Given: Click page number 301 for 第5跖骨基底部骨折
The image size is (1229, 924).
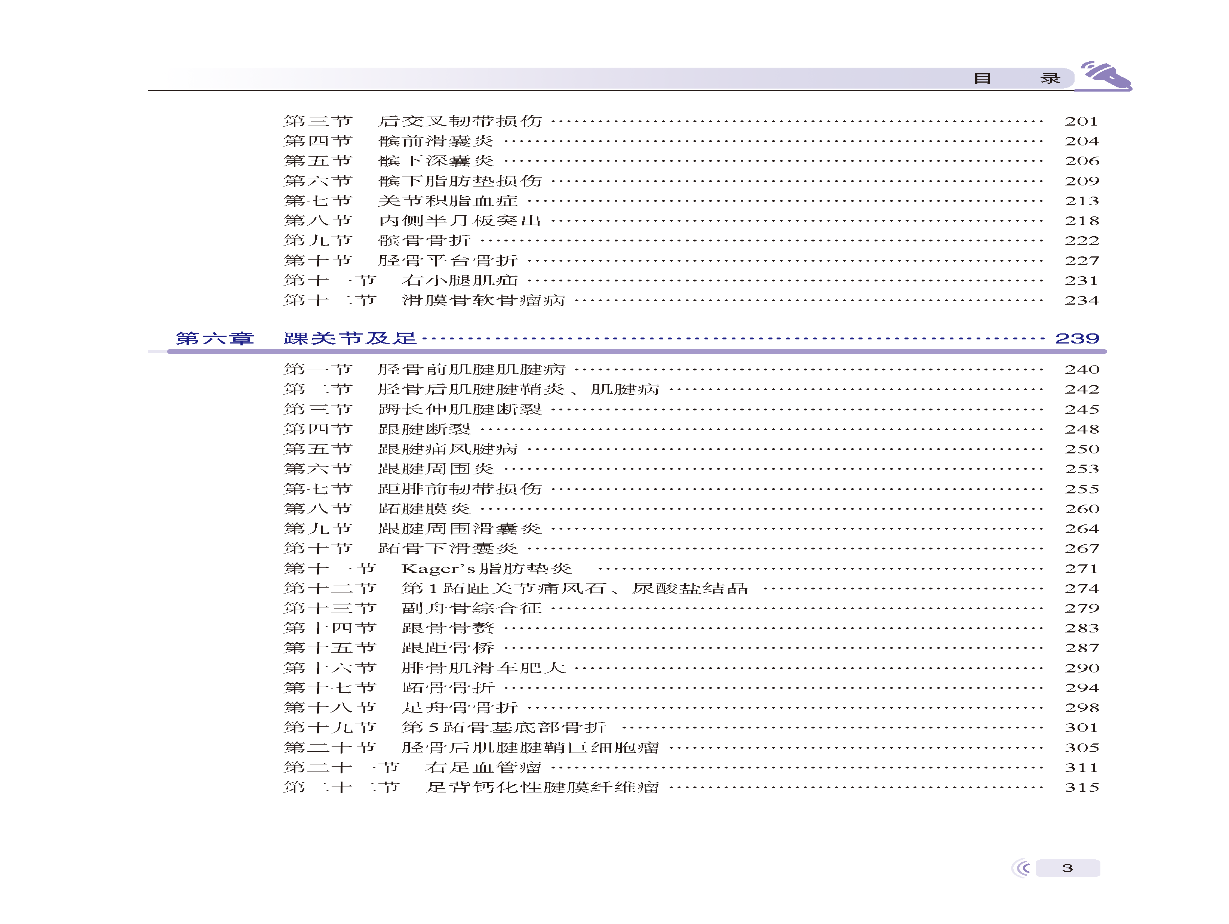Looking at the screenshot, I should point(1081,727).
